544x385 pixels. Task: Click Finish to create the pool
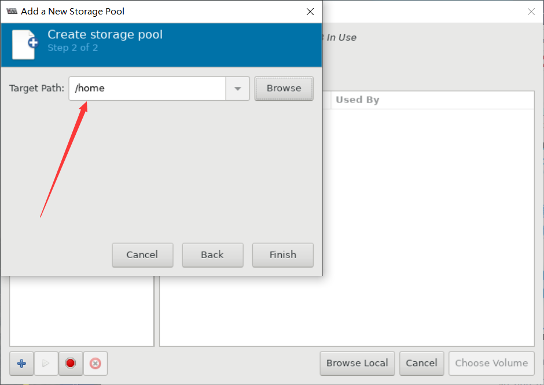pyautogui.click(x=283, y=255)
